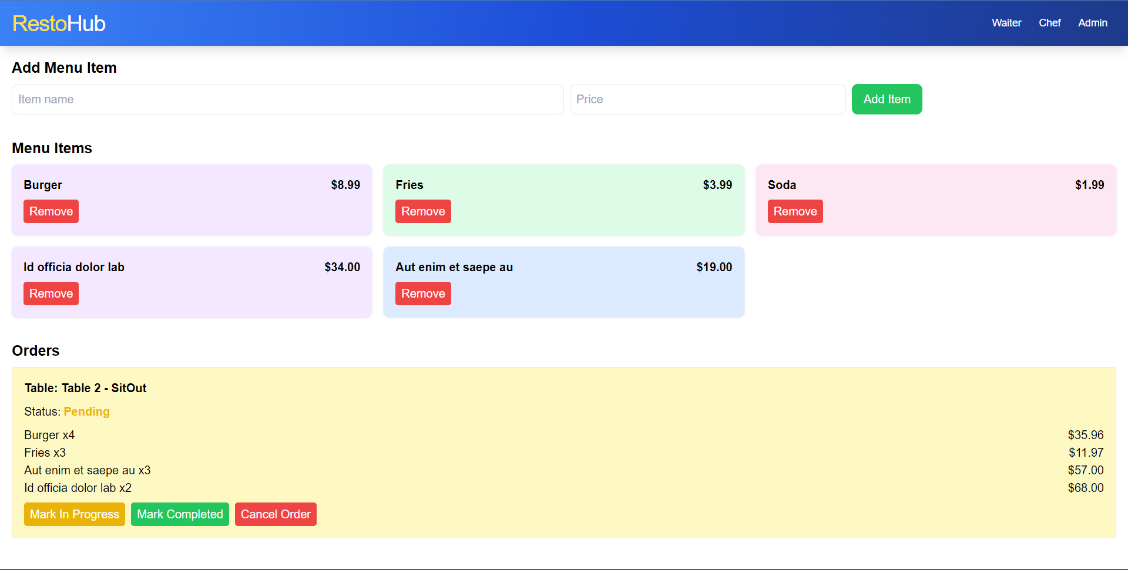The width and height of the screenshot is (1128, 570).
Task: Remove the Fries menu item
Action: pyautogui.click(x=423, y=211)
